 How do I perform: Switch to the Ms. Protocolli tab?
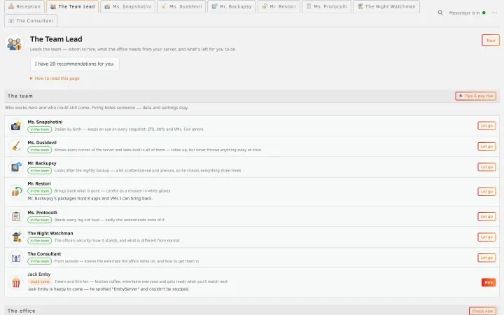(326, 6)
